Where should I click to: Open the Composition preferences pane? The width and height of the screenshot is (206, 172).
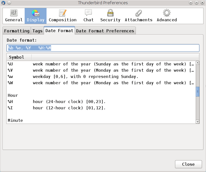point(63,16)
